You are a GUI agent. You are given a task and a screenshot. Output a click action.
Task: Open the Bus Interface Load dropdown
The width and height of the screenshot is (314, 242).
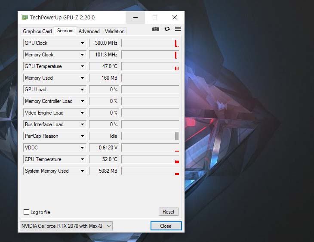(82, 124)
